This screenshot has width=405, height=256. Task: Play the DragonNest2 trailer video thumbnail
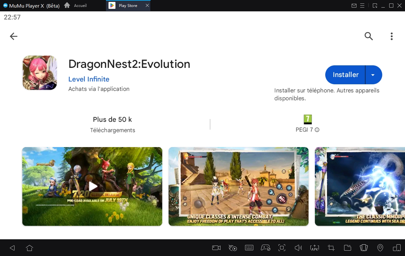pos(92,187)
